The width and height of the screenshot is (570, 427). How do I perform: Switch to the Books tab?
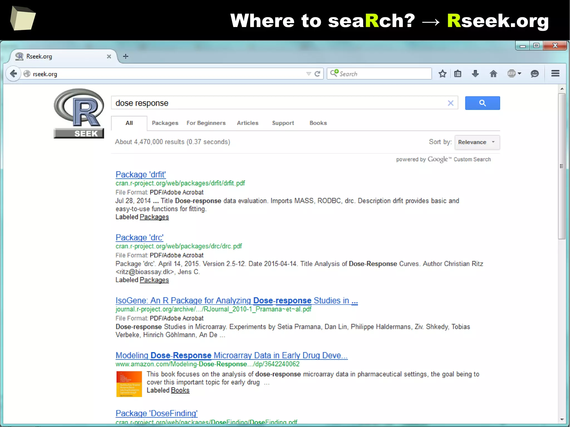click(x=318, y=123)
